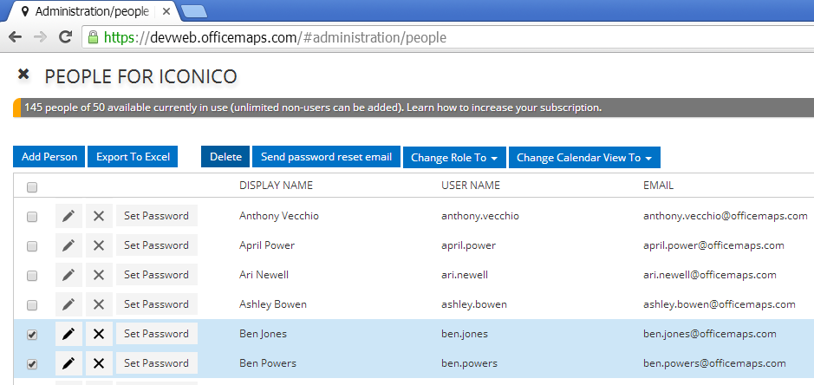Set Password for Ben Jones
The image size is (814, 385).
click(156, 334)
